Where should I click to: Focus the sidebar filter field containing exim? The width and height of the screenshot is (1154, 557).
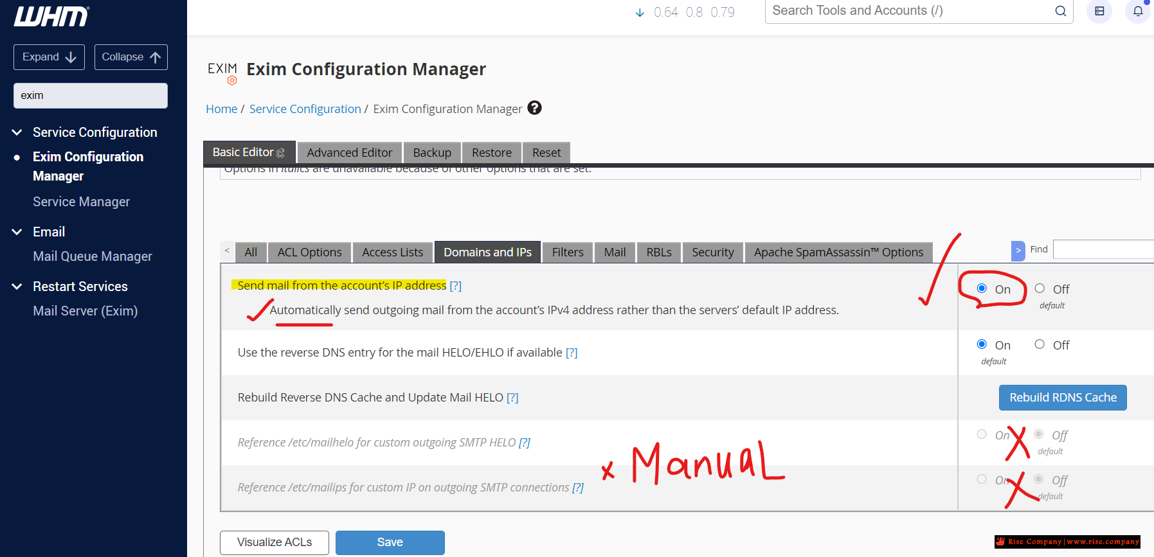pos(91,96)
